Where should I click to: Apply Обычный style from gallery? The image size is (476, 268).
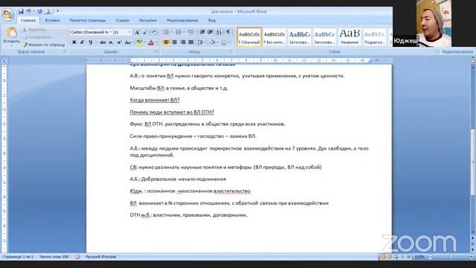pos(249,37)
